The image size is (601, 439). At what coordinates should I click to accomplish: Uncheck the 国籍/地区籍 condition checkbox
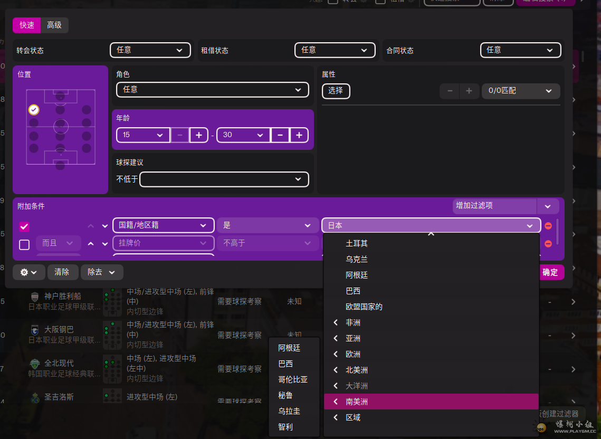tap(24, 226)
